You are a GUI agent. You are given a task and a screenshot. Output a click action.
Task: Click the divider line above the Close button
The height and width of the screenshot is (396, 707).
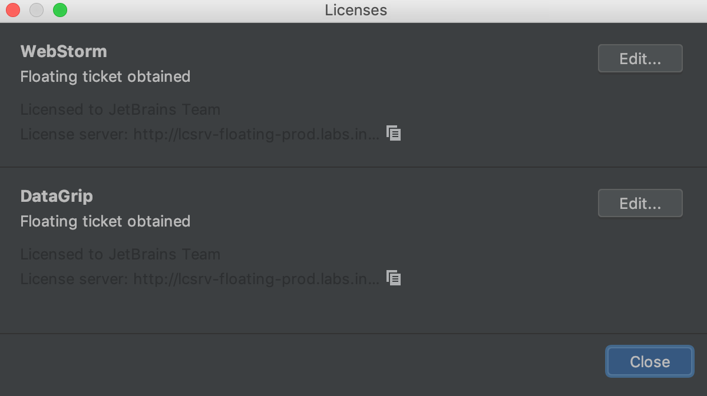[353, 334]
